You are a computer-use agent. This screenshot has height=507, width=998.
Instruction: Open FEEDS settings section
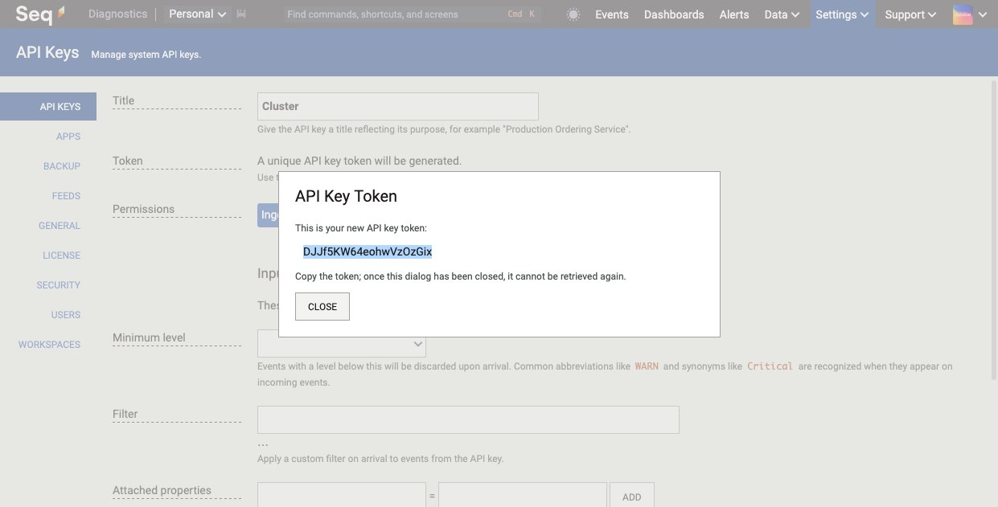66,196
